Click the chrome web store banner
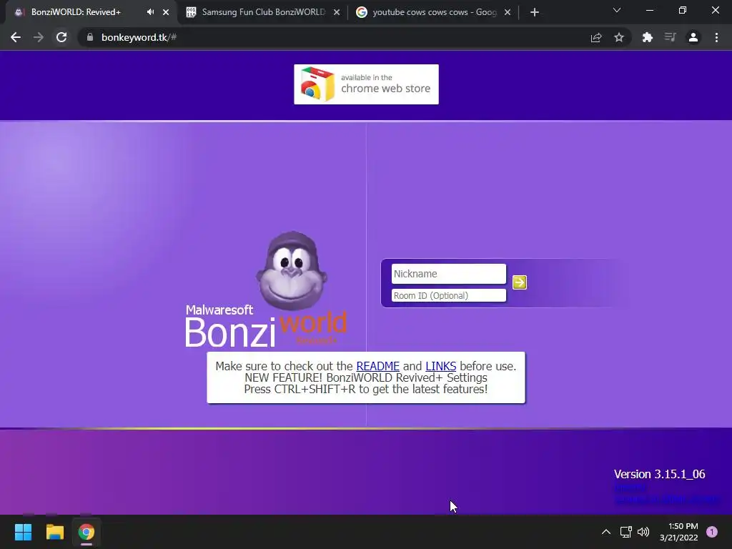 point(366,84)
